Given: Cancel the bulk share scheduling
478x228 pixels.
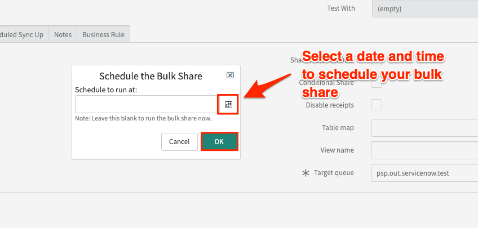Looking at the screenshot, I should point(179,141).
